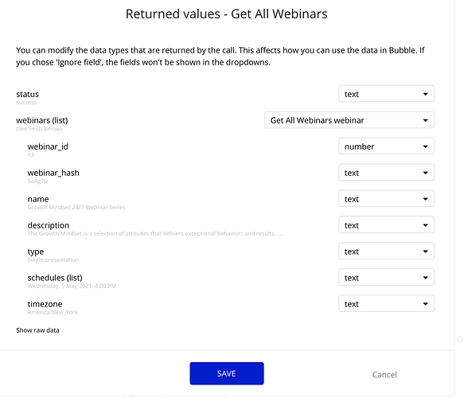This screenshot has width=464, height=398.
Task: Click the arrow on Get All Webinars webinar
Action: click(x=426, y=120)
